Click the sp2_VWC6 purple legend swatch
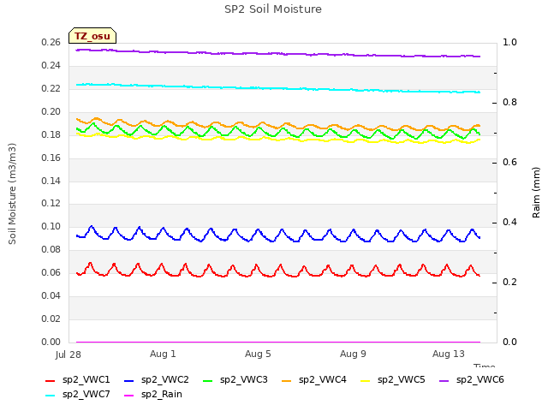Viewport: 548px width, 411px height. tap(444, 380)
